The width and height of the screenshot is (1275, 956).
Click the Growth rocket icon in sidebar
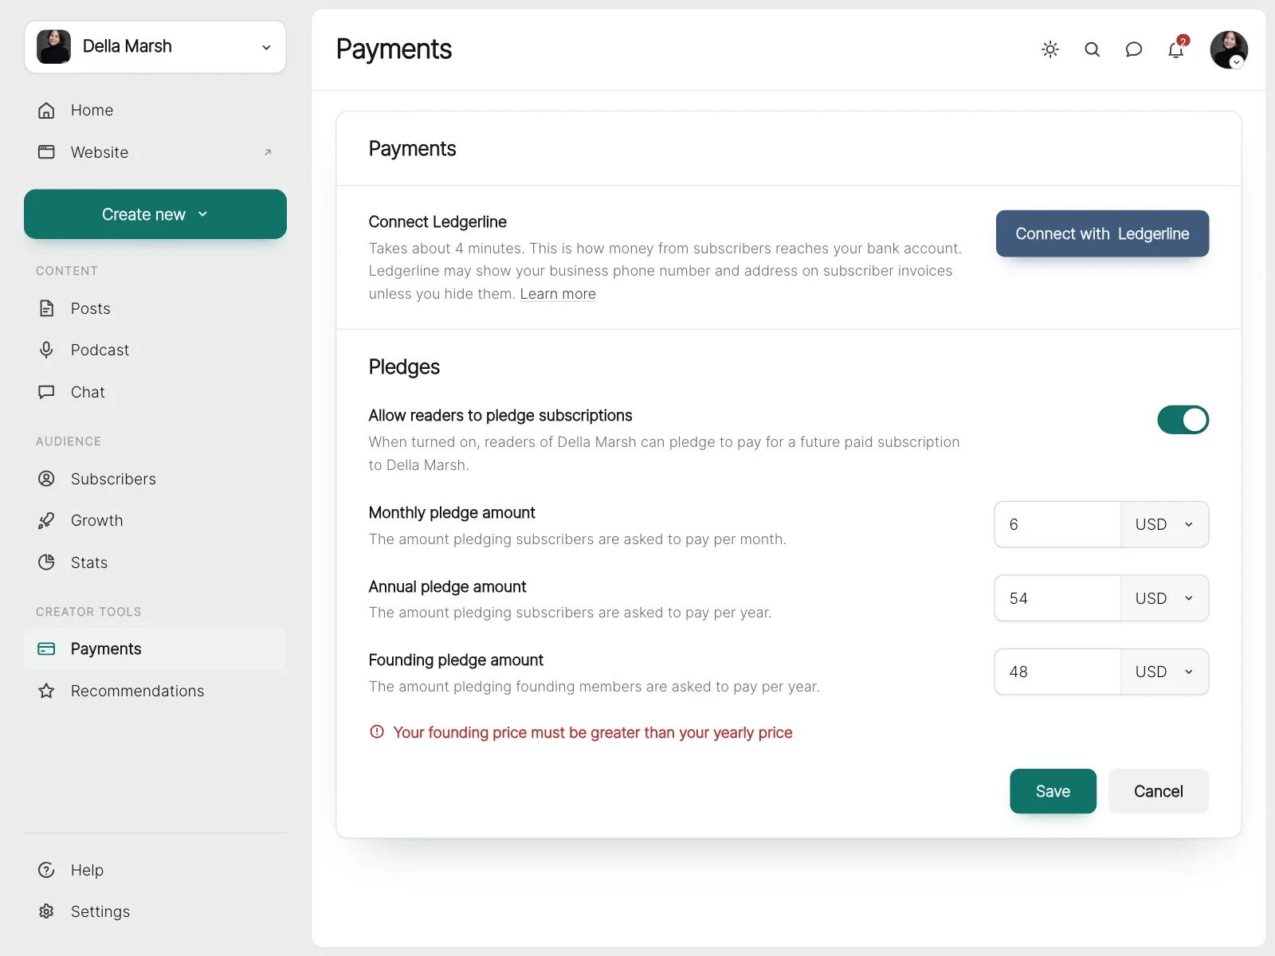[46, 520]
